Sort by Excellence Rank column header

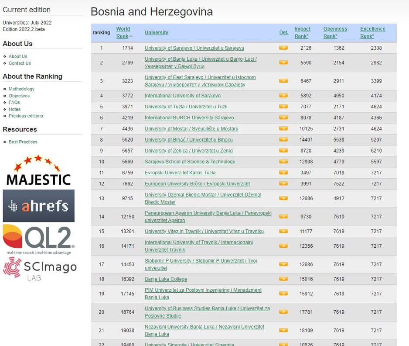coord(372,32)
